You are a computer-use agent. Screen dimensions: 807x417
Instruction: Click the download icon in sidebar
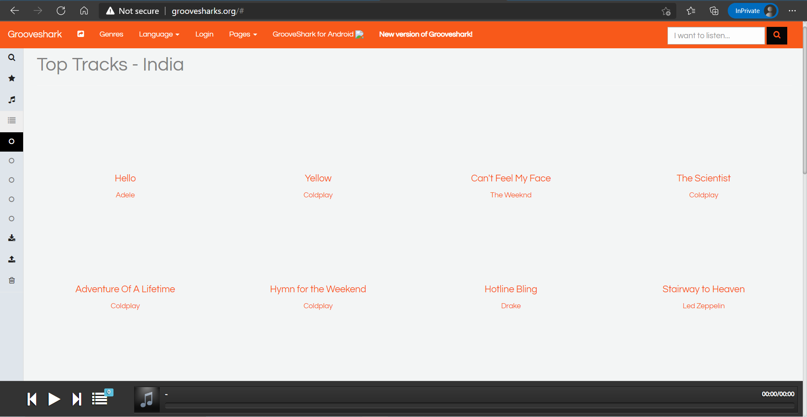coord(12,238)
